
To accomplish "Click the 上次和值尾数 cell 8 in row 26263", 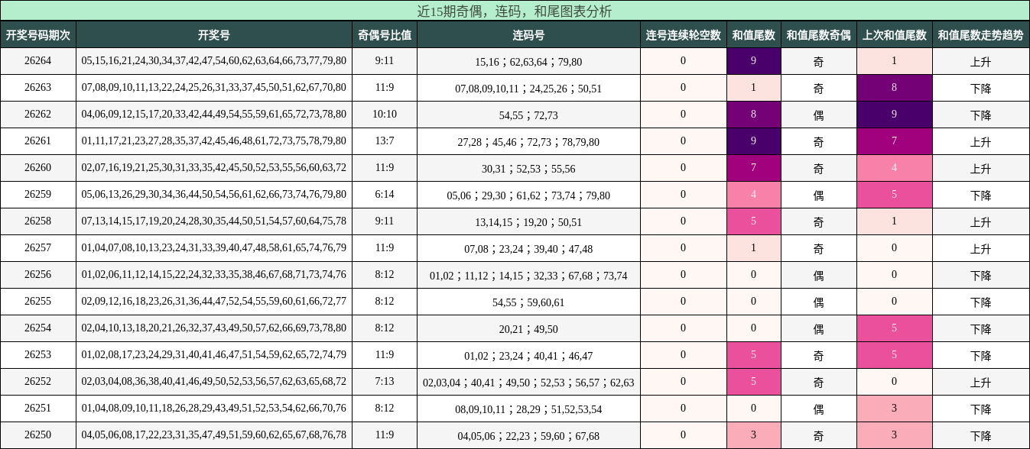I will coord(895,88).
